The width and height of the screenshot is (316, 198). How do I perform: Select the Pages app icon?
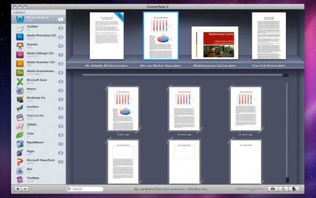click(x=20, y=153)
